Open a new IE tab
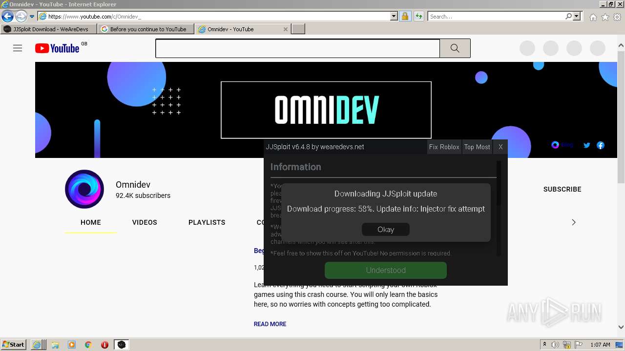Image resolution: width=625 pixels, height=351 pixels. (298, 29)
